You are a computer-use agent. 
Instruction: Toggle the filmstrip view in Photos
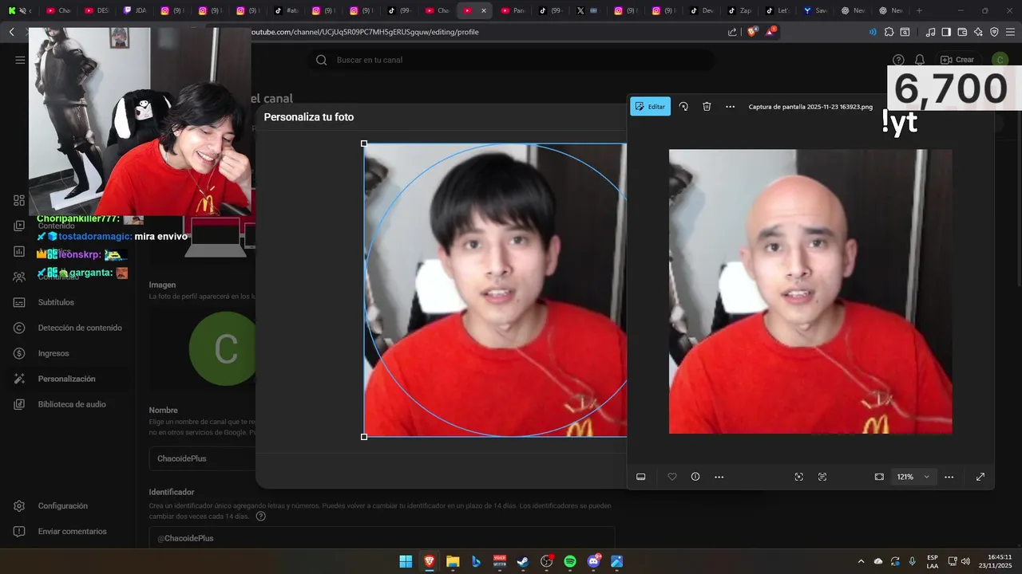[640, 477]
